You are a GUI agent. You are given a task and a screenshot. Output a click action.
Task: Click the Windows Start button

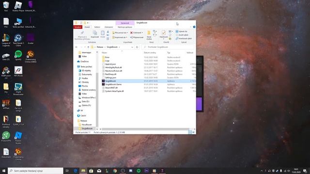[x=4, y=171]
